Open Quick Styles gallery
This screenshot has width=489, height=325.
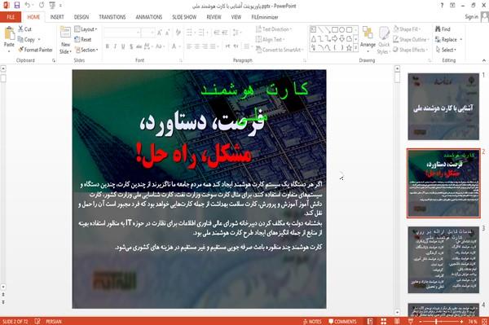(x=384, y=40)
